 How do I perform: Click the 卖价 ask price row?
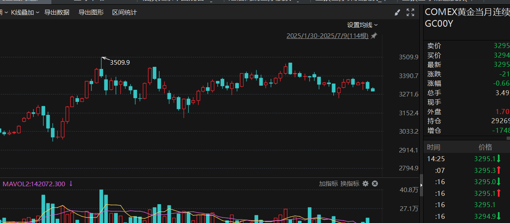[x=468, y=46]
